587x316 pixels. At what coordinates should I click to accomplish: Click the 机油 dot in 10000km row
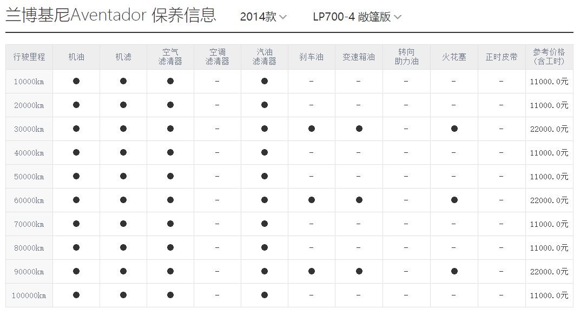click(76, 81)
